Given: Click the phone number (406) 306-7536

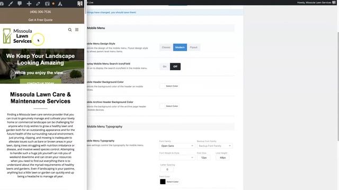Looking at the screenshot, I should pyautogui.click(x=40, y=12).
